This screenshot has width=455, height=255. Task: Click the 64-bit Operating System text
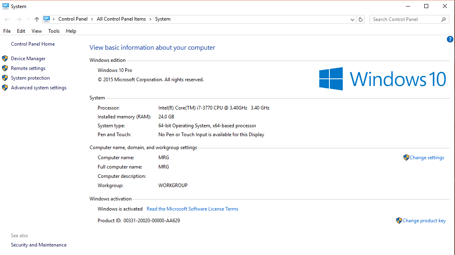click(x=207, y=126)
